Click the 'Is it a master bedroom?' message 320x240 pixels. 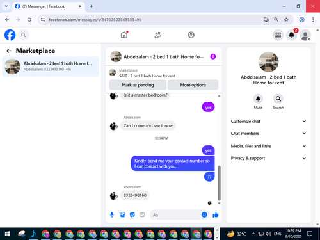(145, 95)
